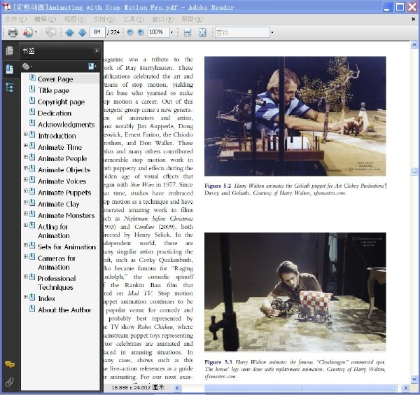Viewport: 420px width, 395px height.
Task: Open the page thumbnails panel icon
Action: pos(10,50)
